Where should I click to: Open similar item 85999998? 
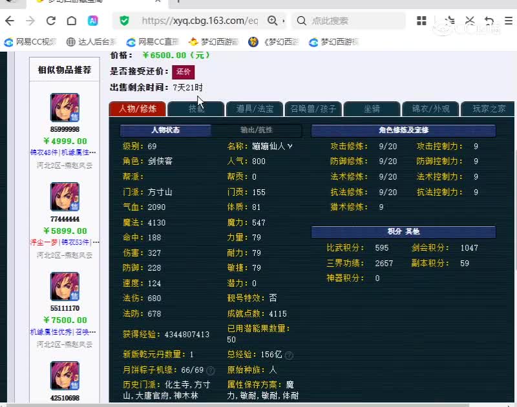tap(65, 129)
